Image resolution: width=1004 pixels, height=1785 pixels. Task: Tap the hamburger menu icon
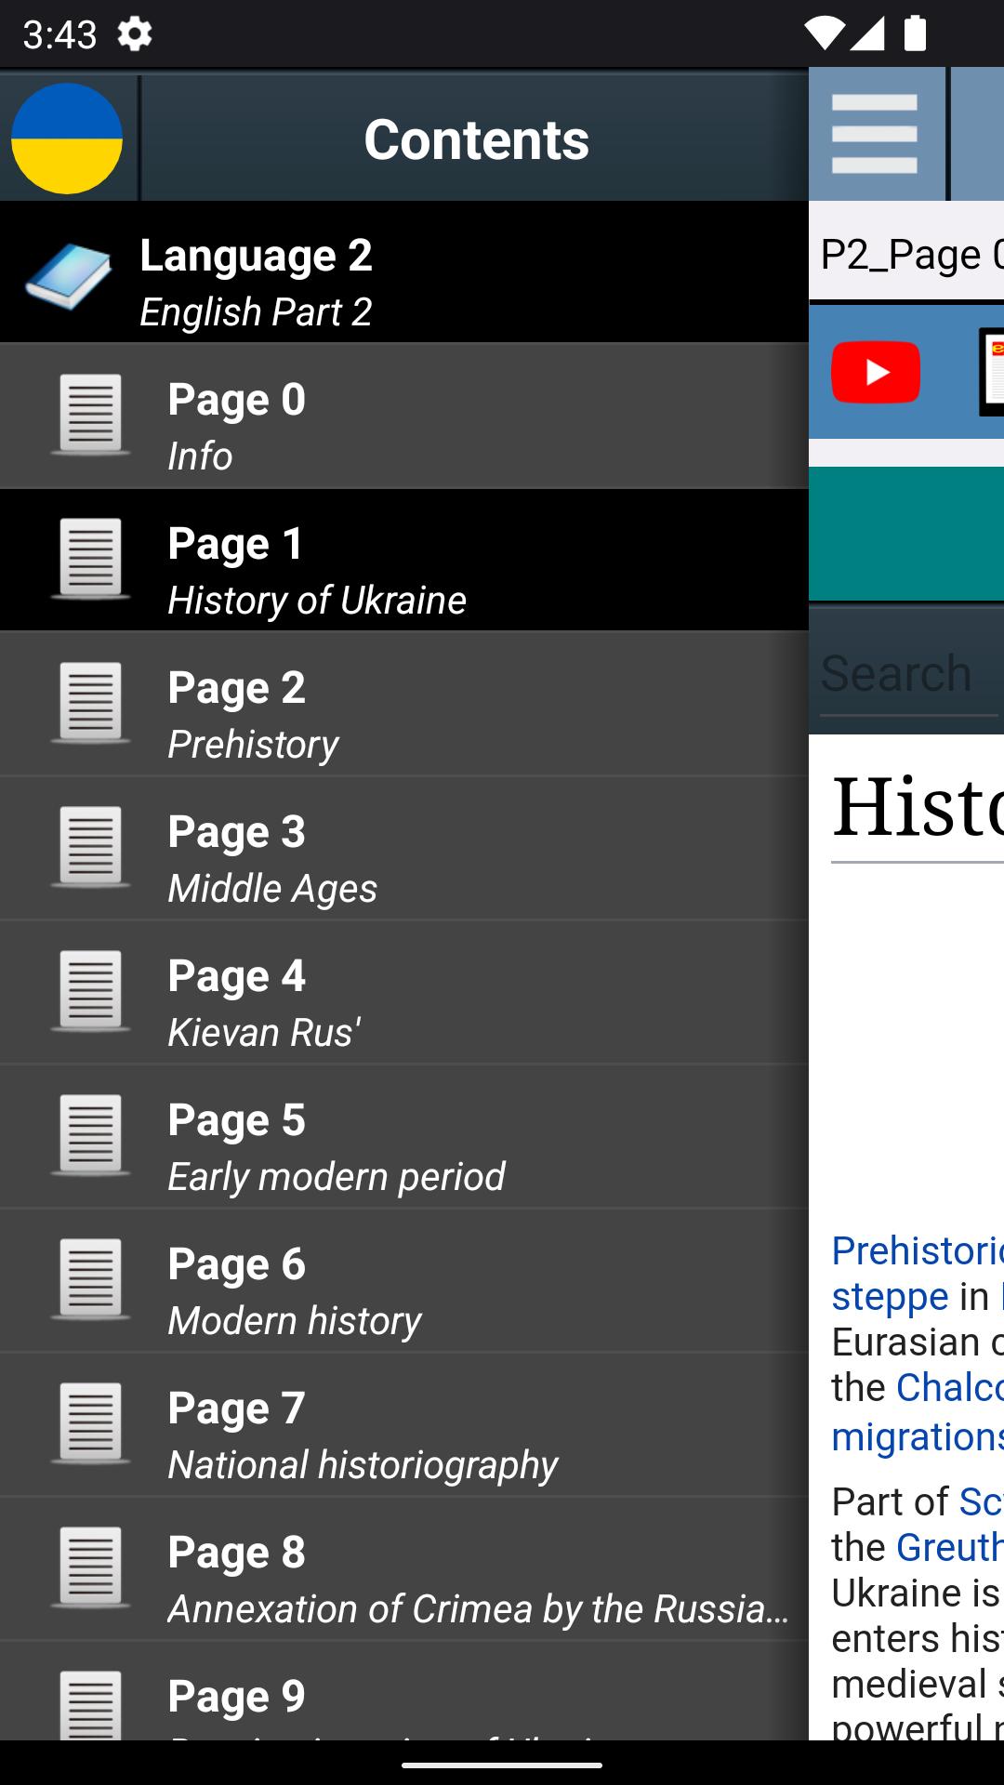coord(874,135)
